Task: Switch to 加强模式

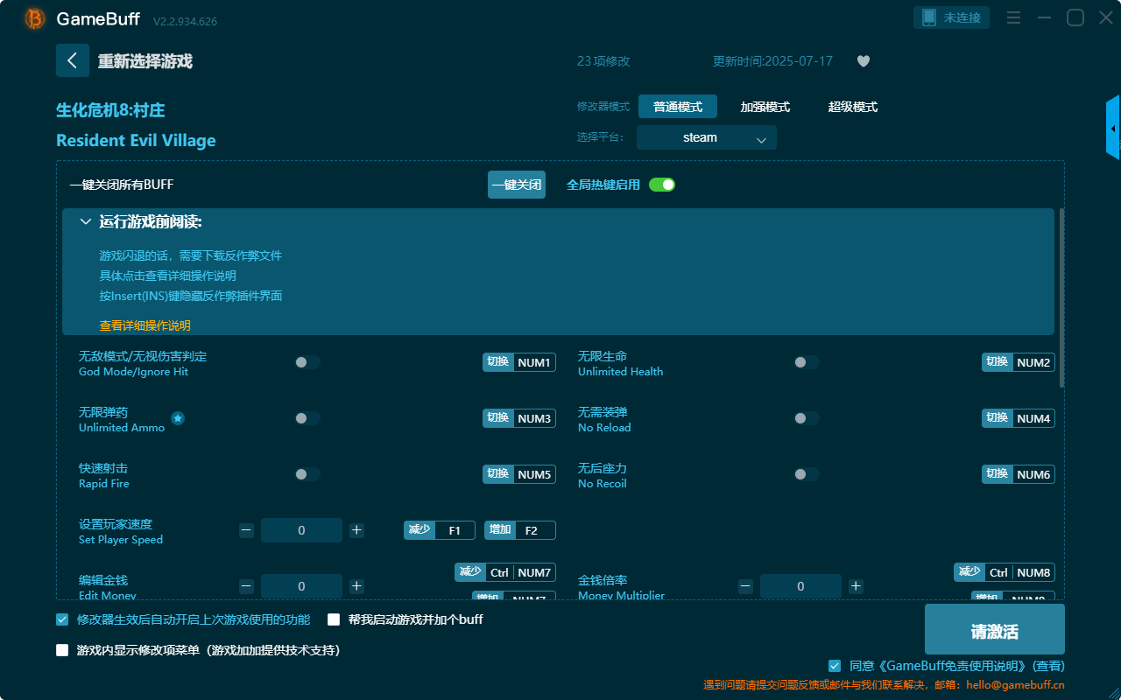Action: (766, 106)
